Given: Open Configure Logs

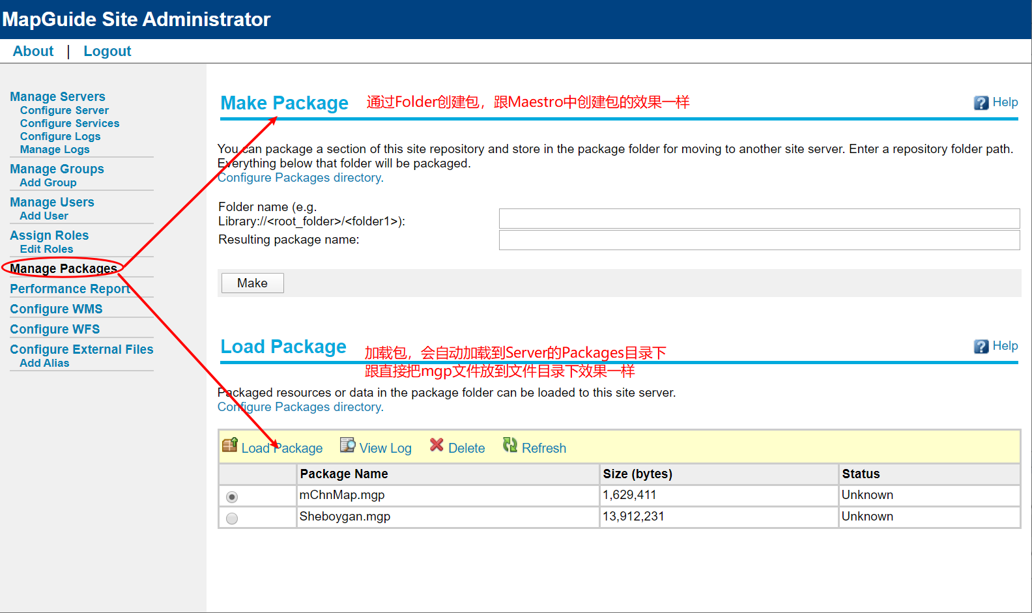Looking at the screenshot, I should [x=60, y=137].
